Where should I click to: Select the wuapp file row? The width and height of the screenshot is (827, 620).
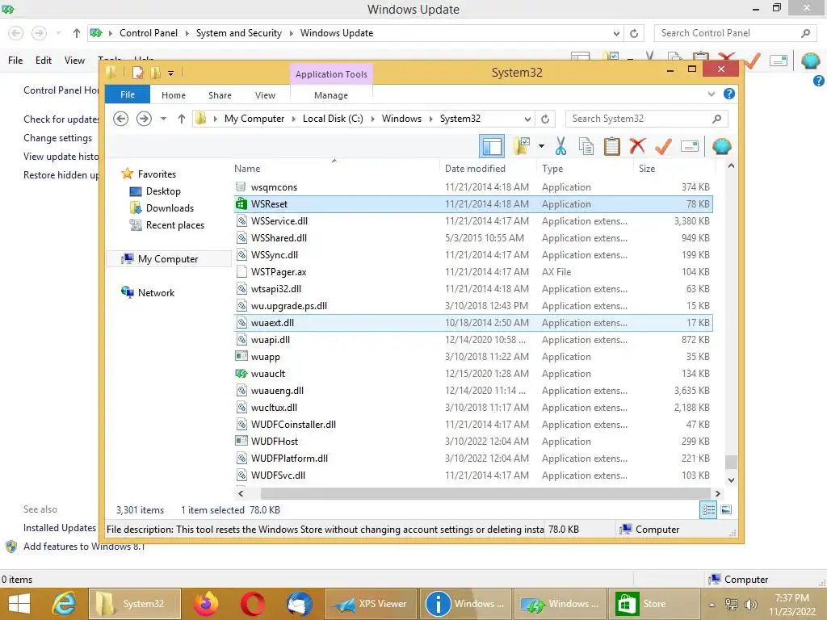point(473,356)
